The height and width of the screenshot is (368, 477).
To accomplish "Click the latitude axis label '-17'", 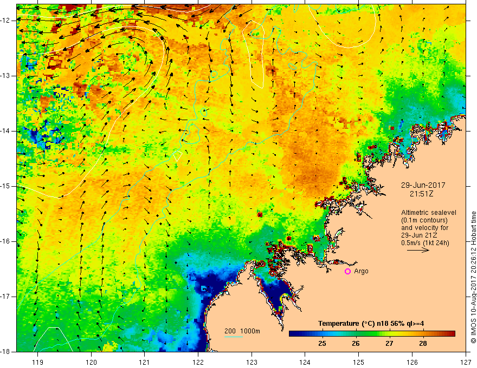I will coord(6,297).
